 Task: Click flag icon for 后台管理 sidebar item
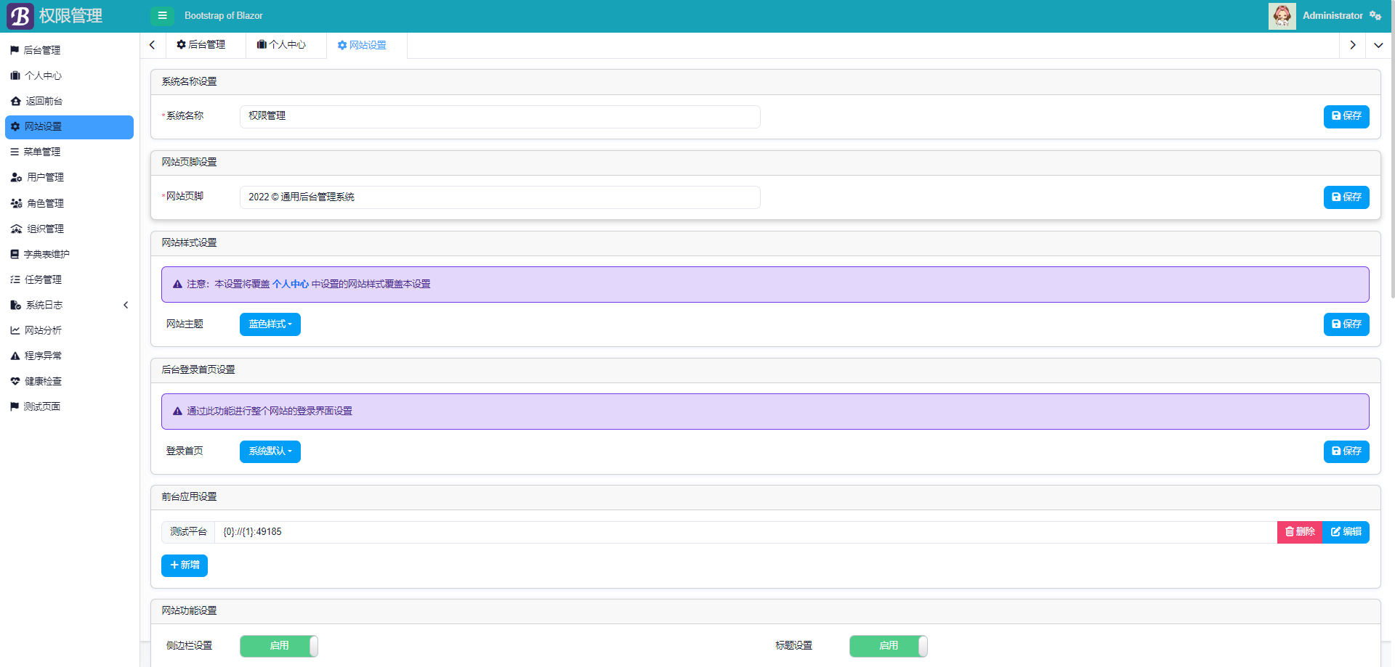pos(15,50)
